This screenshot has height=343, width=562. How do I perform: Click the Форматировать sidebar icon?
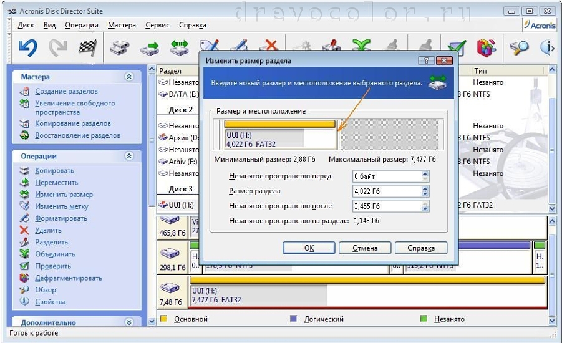[24, 218]
